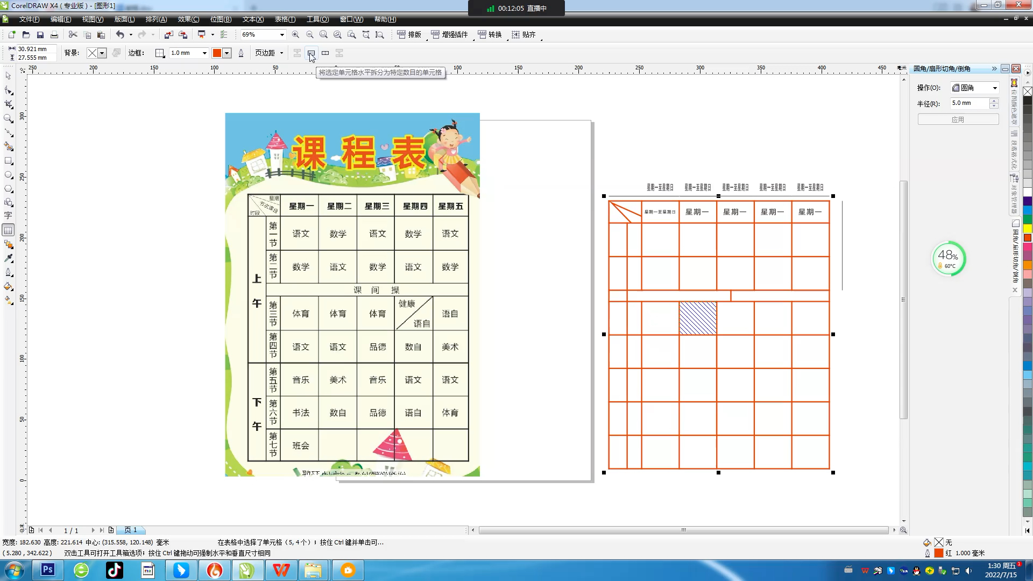
Task: Open the 表格(T) menu
Action: pyautogui.click(x=285, y=19)
